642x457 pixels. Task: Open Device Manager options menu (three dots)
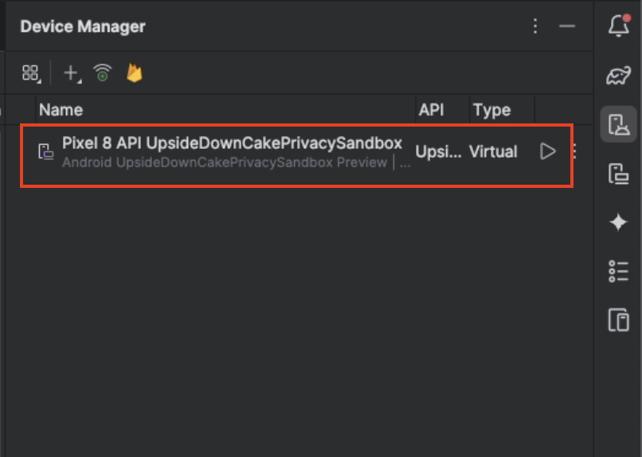point(535,26)
